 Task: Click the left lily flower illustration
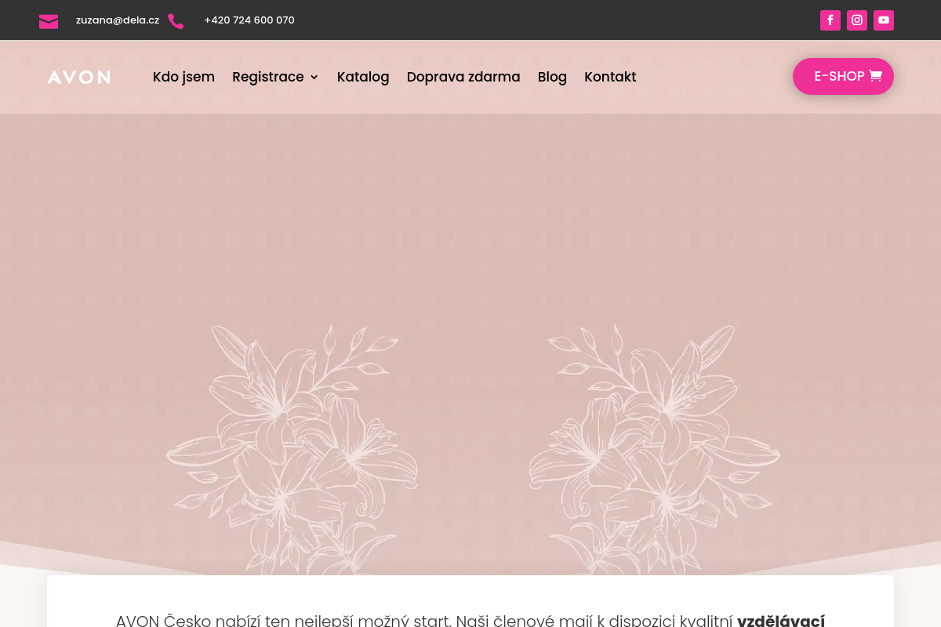[x=292, y=447]
